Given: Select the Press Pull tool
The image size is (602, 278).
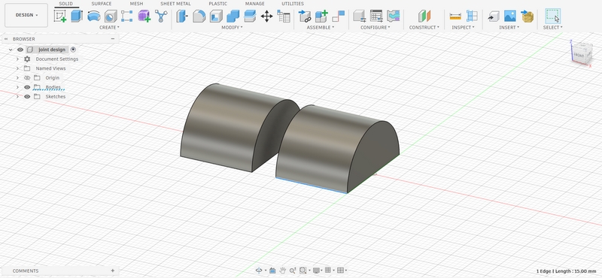Looking at the screenshot, I should (182, 16).
